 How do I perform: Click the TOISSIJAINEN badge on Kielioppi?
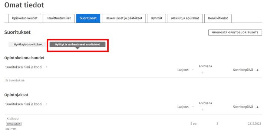pos(14,124)
